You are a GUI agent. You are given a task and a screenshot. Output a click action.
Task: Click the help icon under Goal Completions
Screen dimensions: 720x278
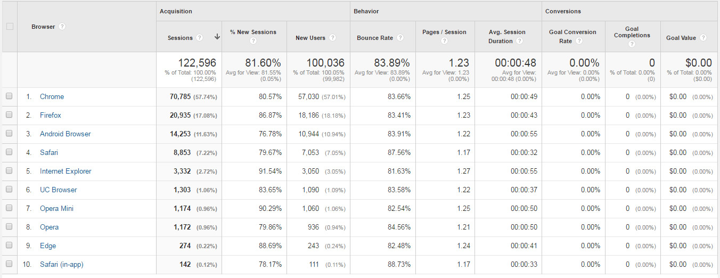(632, 44)
